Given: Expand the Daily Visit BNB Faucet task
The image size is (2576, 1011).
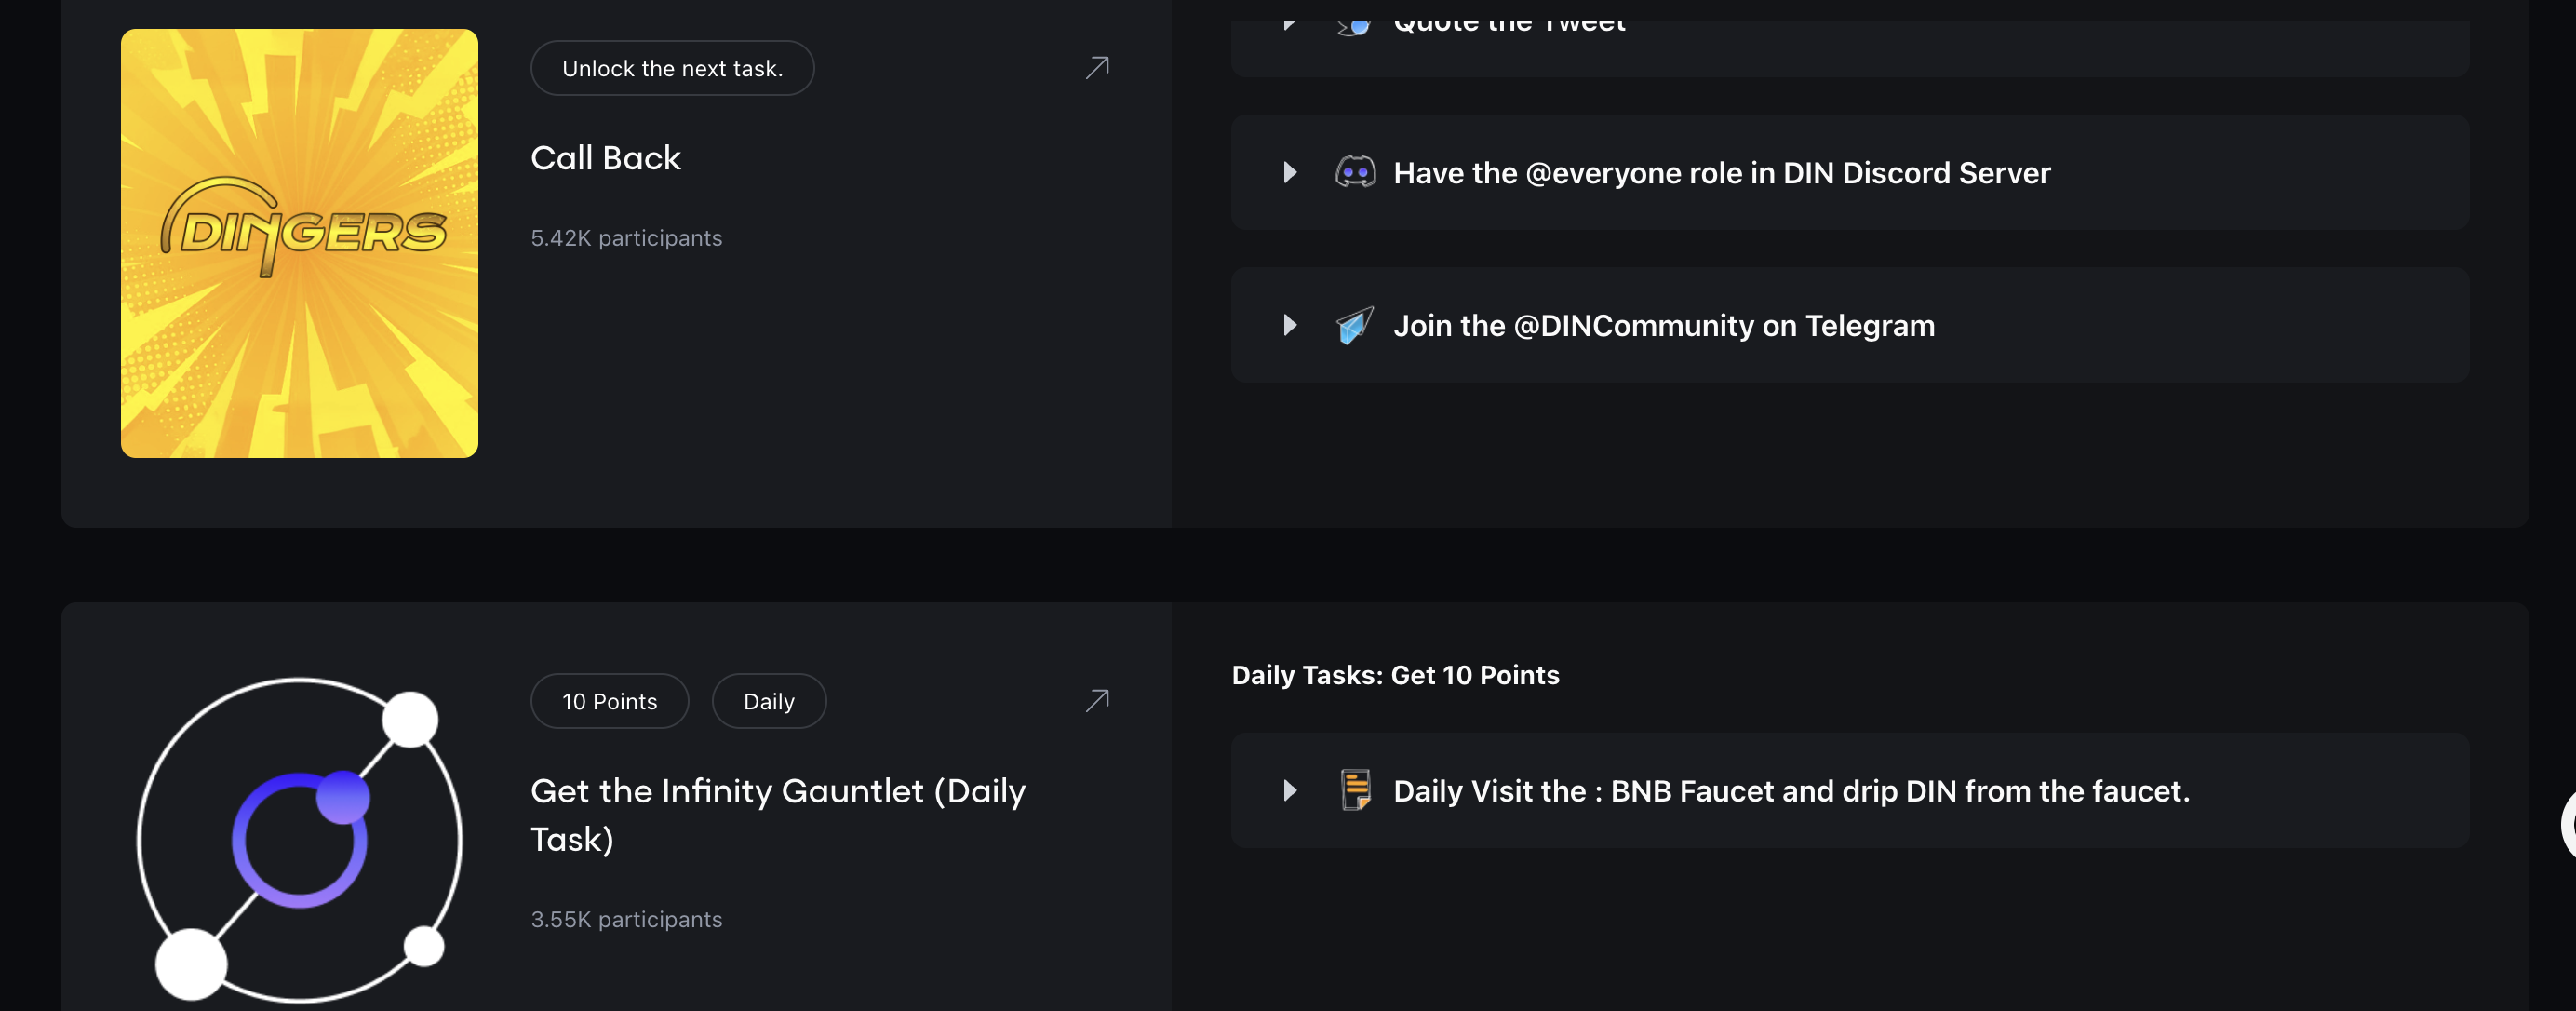Looking at the screenshot, I should (1290, 790).
